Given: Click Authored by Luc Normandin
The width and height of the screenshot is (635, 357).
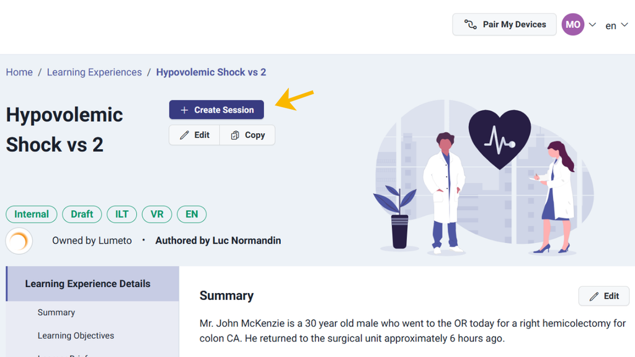Looking at the screenshot, I should coord(218,240).
